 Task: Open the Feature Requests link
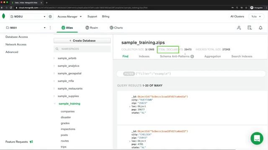point(17,142)
